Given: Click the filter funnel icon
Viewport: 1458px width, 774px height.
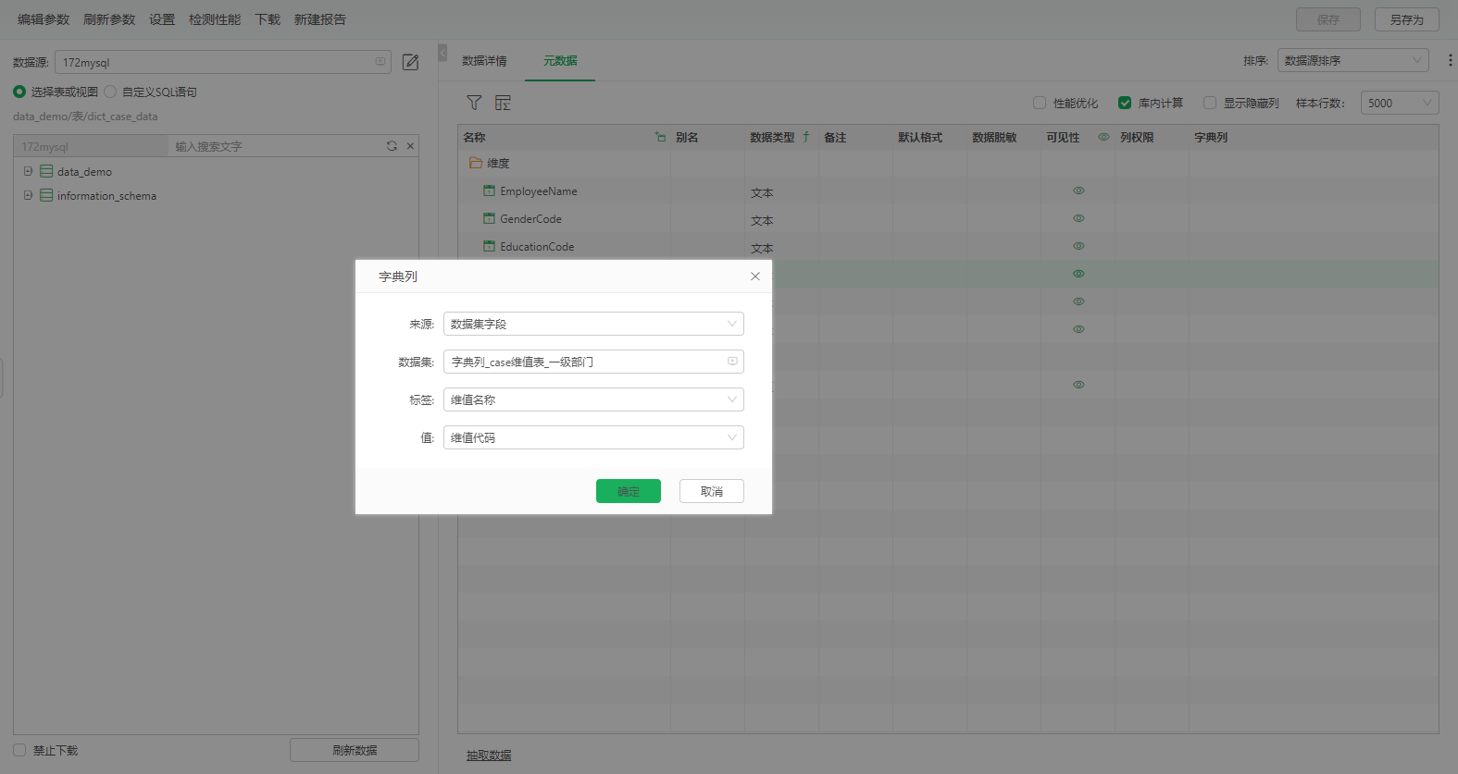Looking at the screenshot, I should click(474, 103).
